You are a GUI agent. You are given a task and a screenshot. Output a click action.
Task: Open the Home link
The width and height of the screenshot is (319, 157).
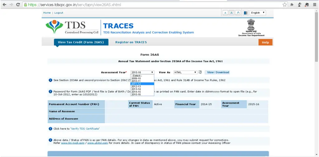pyautogui.click(x=47, y=13)
